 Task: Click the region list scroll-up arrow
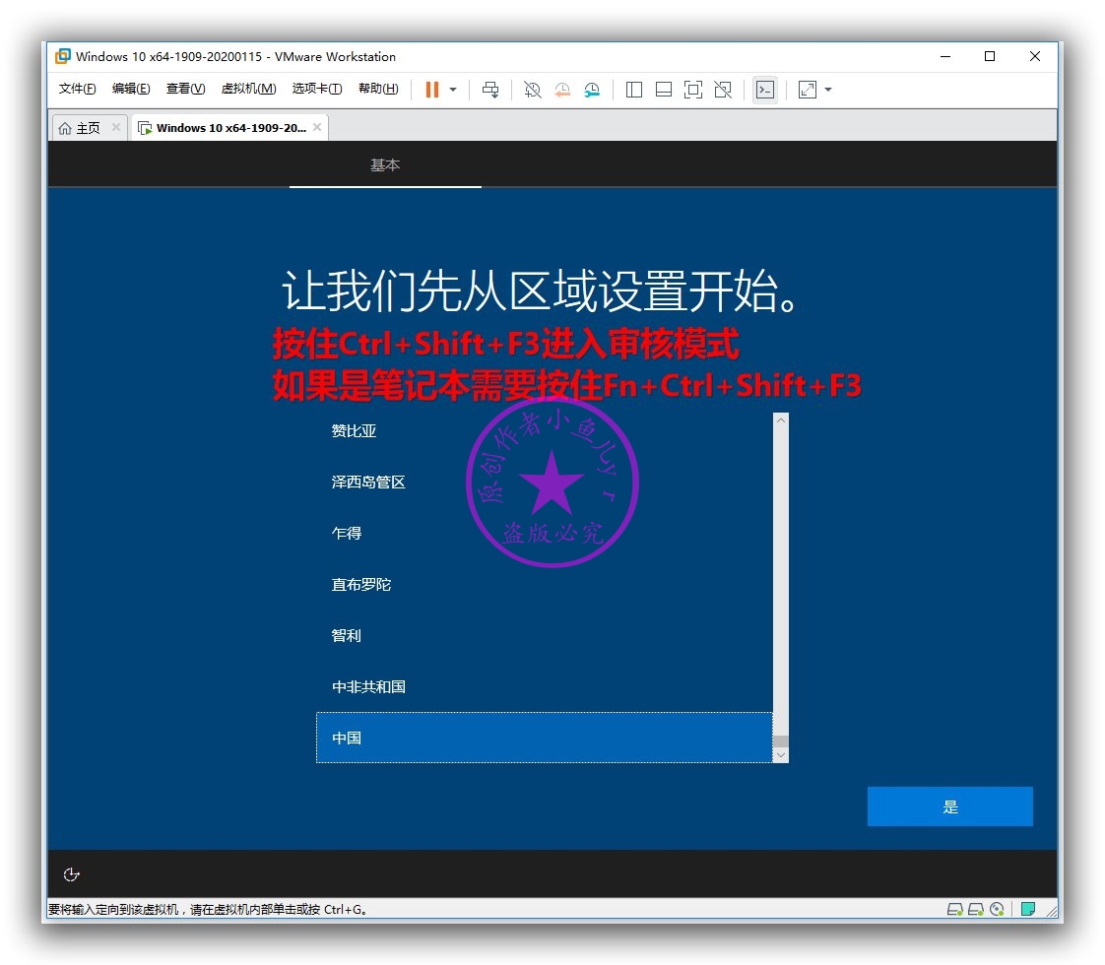(781, 419)
